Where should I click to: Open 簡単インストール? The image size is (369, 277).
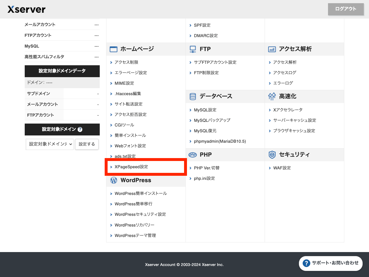pyautogui.click(x=130, y=135)
